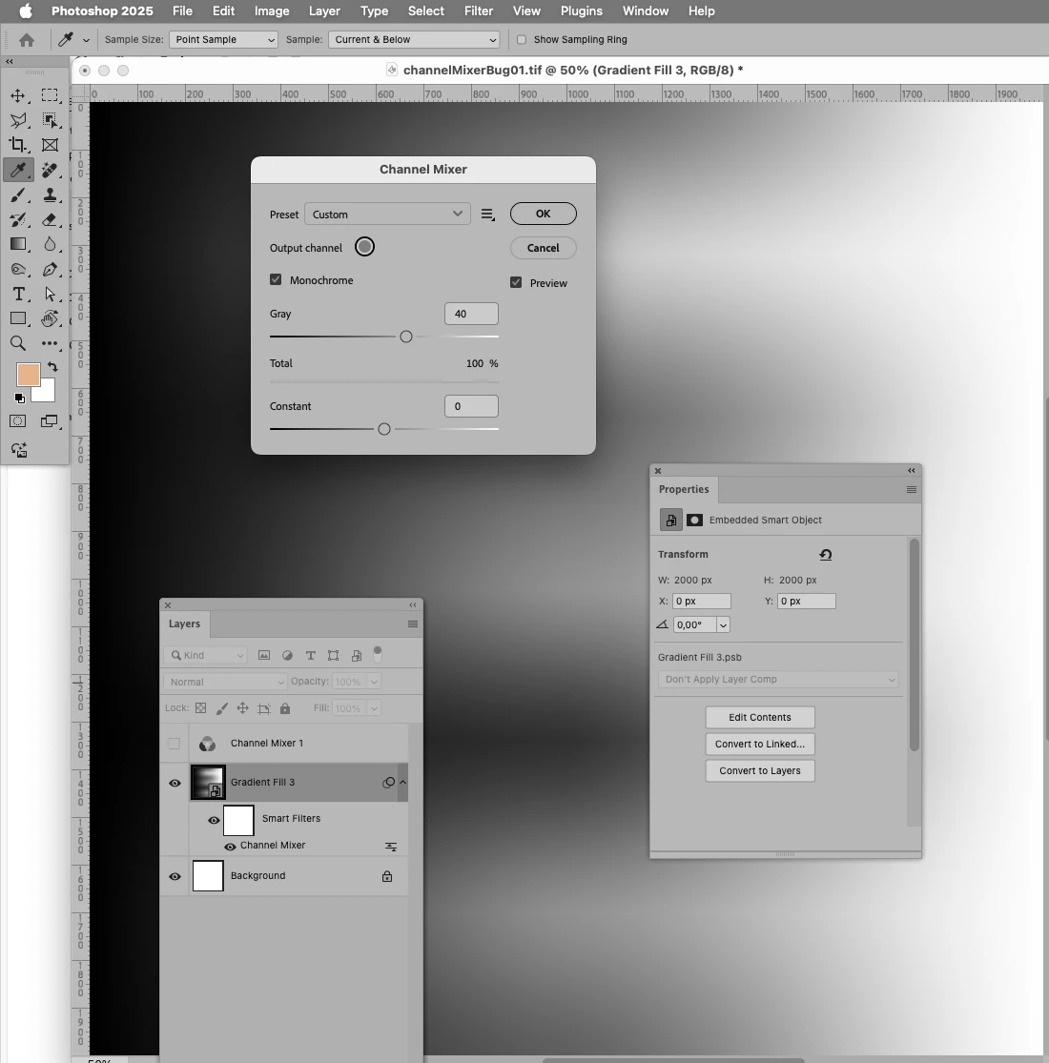1049x1063 pixels.
Task: Reset default foreground and background colors
Action: pos(20,398)
